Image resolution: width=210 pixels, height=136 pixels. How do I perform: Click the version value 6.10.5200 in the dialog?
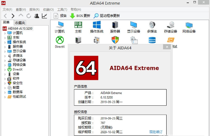(x=107, y=97)
